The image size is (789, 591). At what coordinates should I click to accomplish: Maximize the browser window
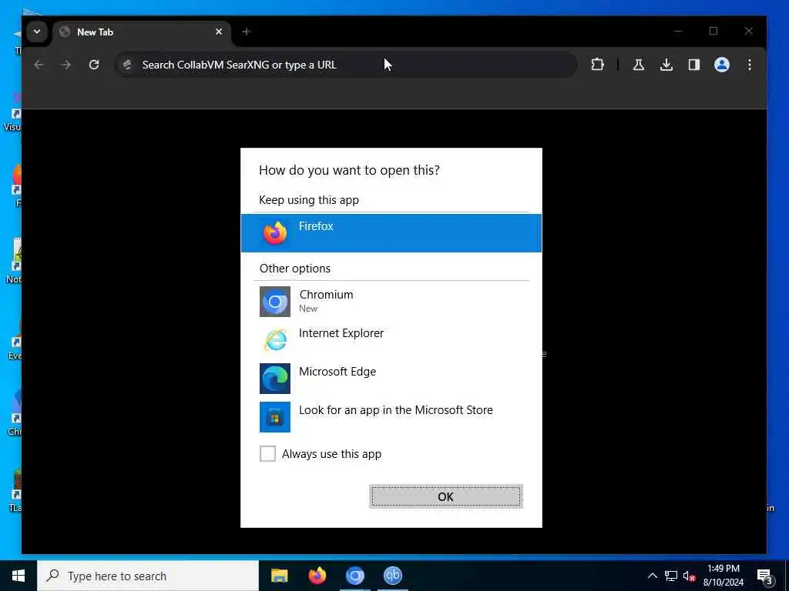coord(713,31)
